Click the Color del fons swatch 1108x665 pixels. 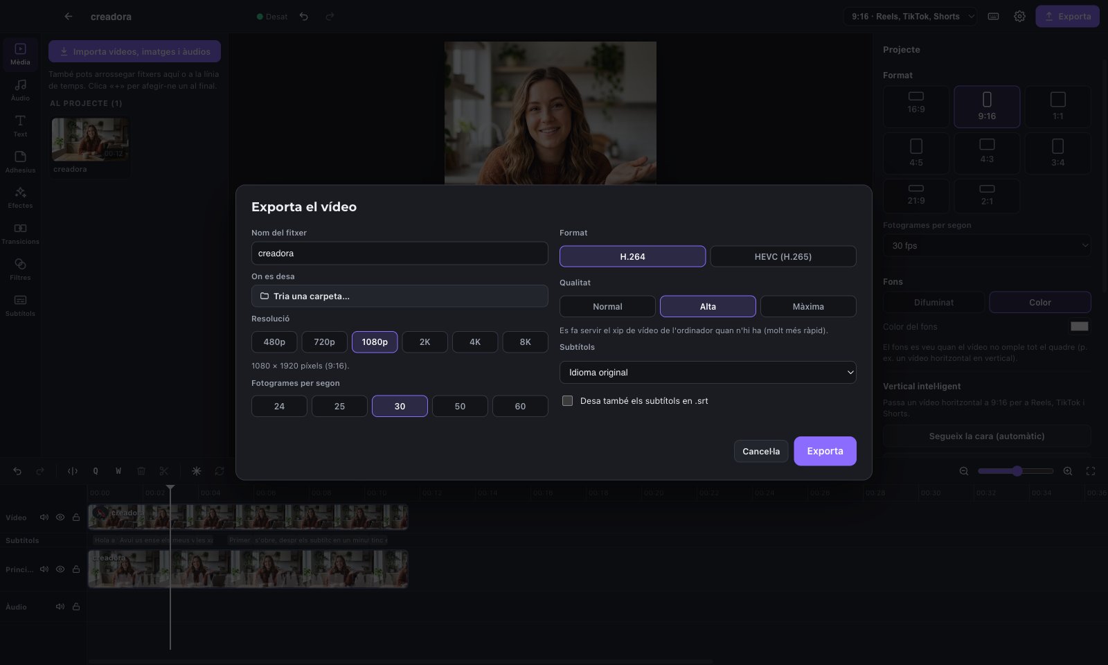[1079, 326]
